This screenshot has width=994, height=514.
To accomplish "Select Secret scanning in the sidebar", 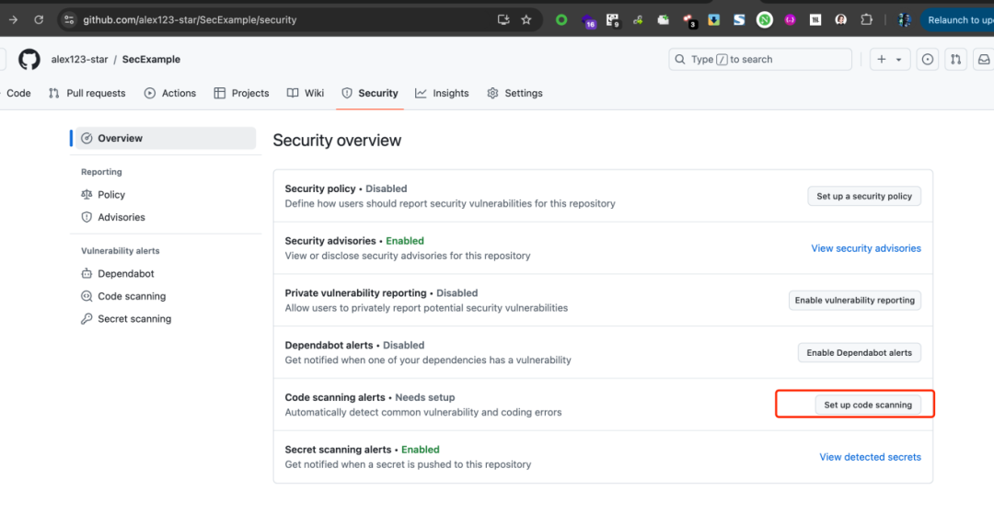I will click(134, 319).
